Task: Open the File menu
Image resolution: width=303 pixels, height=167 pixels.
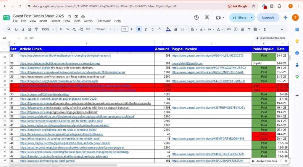Action: (15, 21)
